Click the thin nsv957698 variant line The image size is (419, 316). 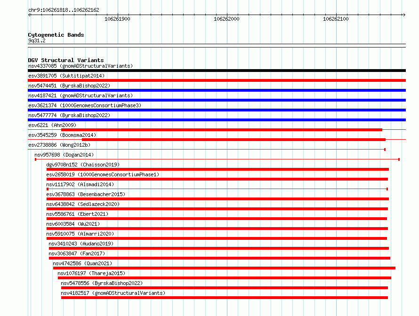pyautogui.click(x=217, y=159)
